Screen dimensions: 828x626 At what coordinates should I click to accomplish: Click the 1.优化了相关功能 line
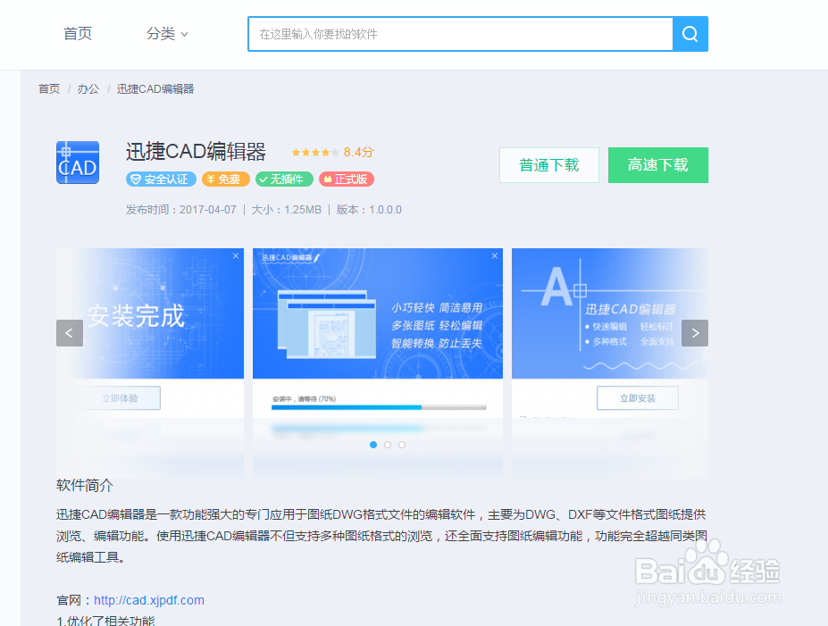[105, 621]
